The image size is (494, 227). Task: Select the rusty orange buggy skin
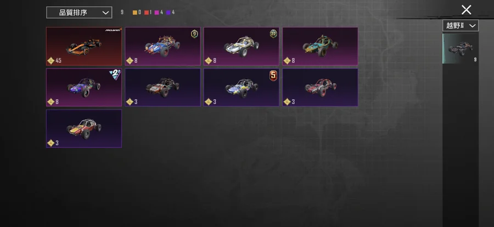(x=162, y=88)
